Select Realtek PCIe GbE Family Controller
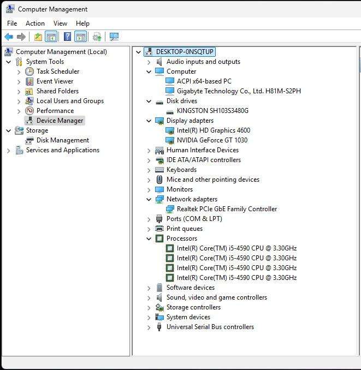The image size is (361, 370). [x=227, y=209]
